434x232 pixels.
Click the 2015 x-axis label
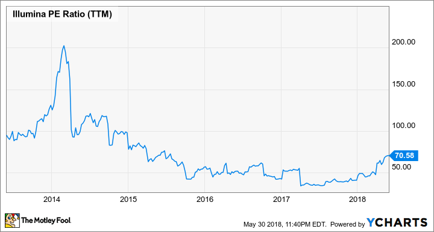coord(128,199)
